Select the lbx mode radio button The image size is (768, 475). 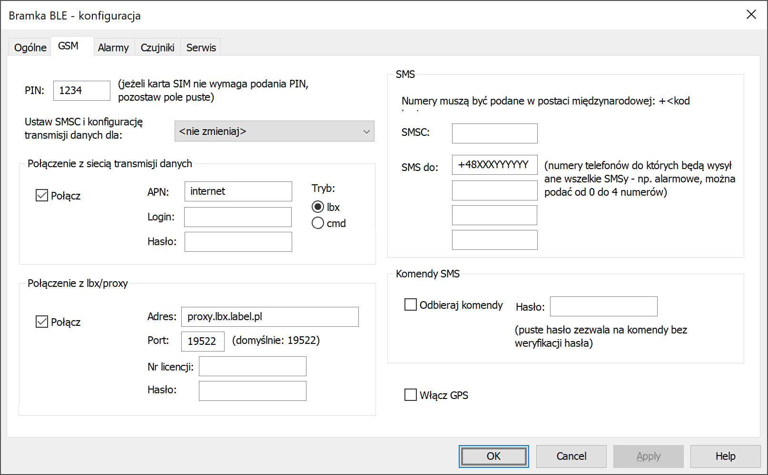point(318,207)
